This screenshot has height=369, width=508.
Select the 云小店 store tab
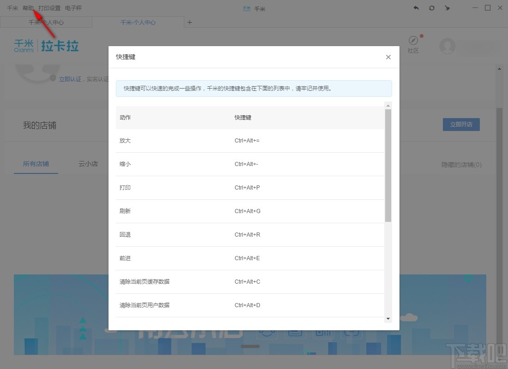[88, 164]
